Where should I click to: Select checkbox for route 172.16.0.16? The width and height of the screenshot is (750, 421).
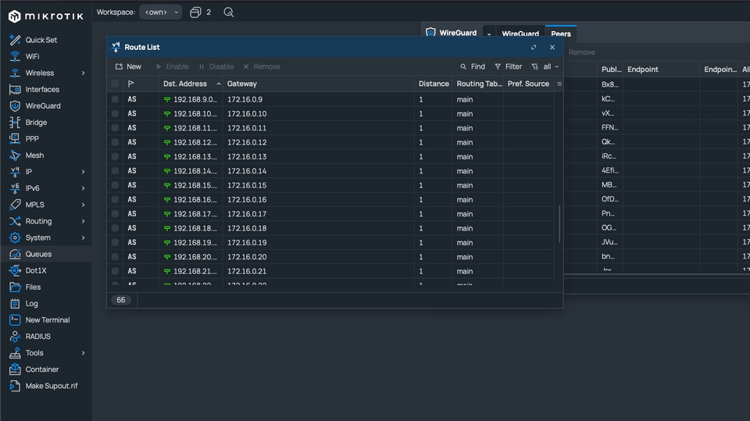(116, 199)
